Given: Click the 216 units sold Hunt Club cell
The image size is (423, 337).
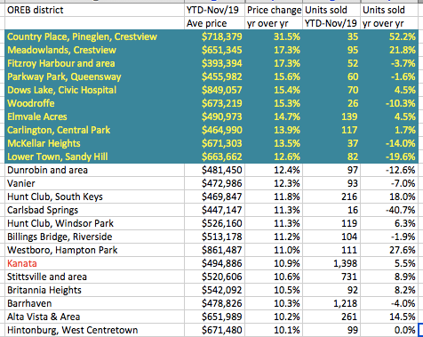Looking at the screenshot, I should click(331, 197).
